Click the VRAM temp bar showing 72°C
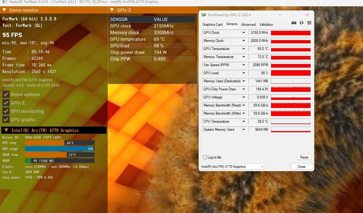The image size is (363, 213). 60,155
